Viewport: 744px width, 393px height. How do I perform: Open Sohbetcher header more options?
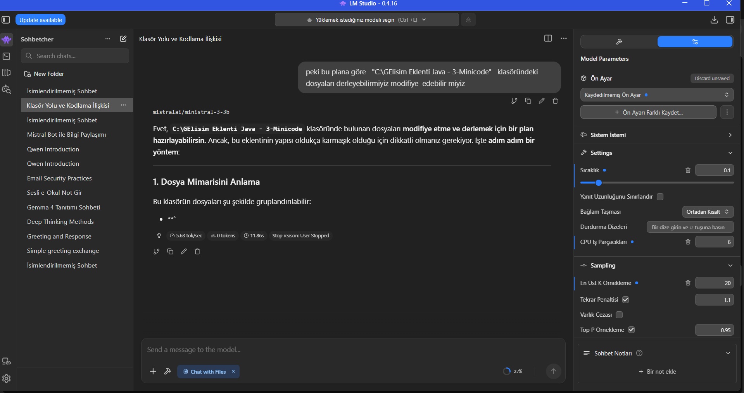point(108,39)
